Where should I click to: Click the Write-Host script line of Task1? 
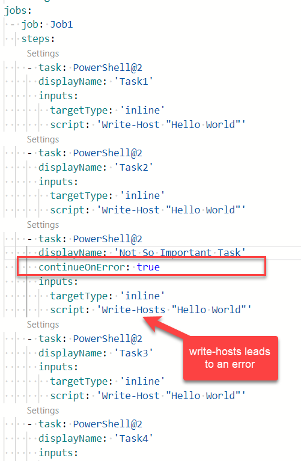tap(148, 124)
